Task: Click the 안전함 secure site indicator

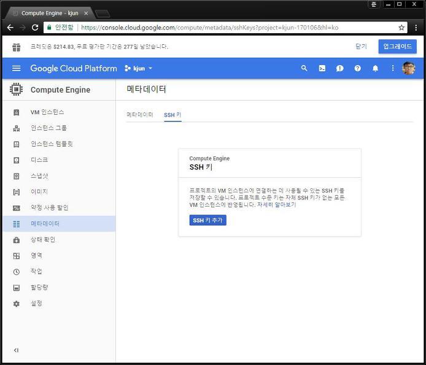Action: [x=61, y=27]
